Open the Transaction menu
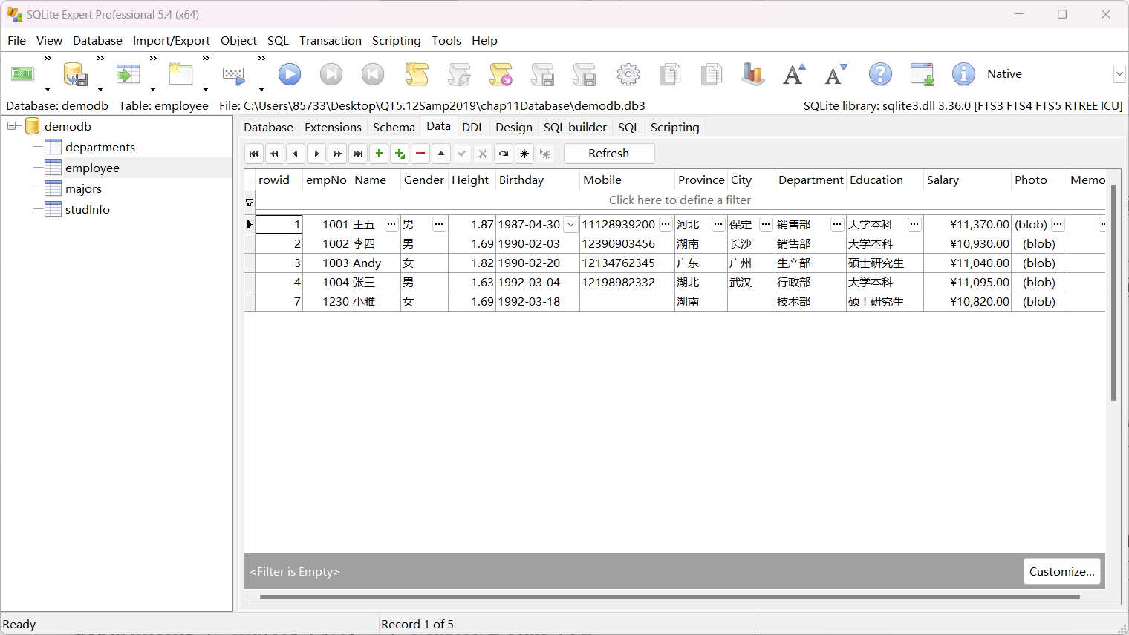 pos(331,40)
